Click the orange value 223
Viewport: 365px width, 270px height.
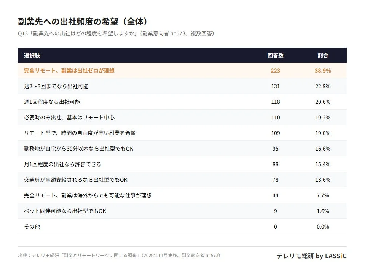[x=275, y=71]
